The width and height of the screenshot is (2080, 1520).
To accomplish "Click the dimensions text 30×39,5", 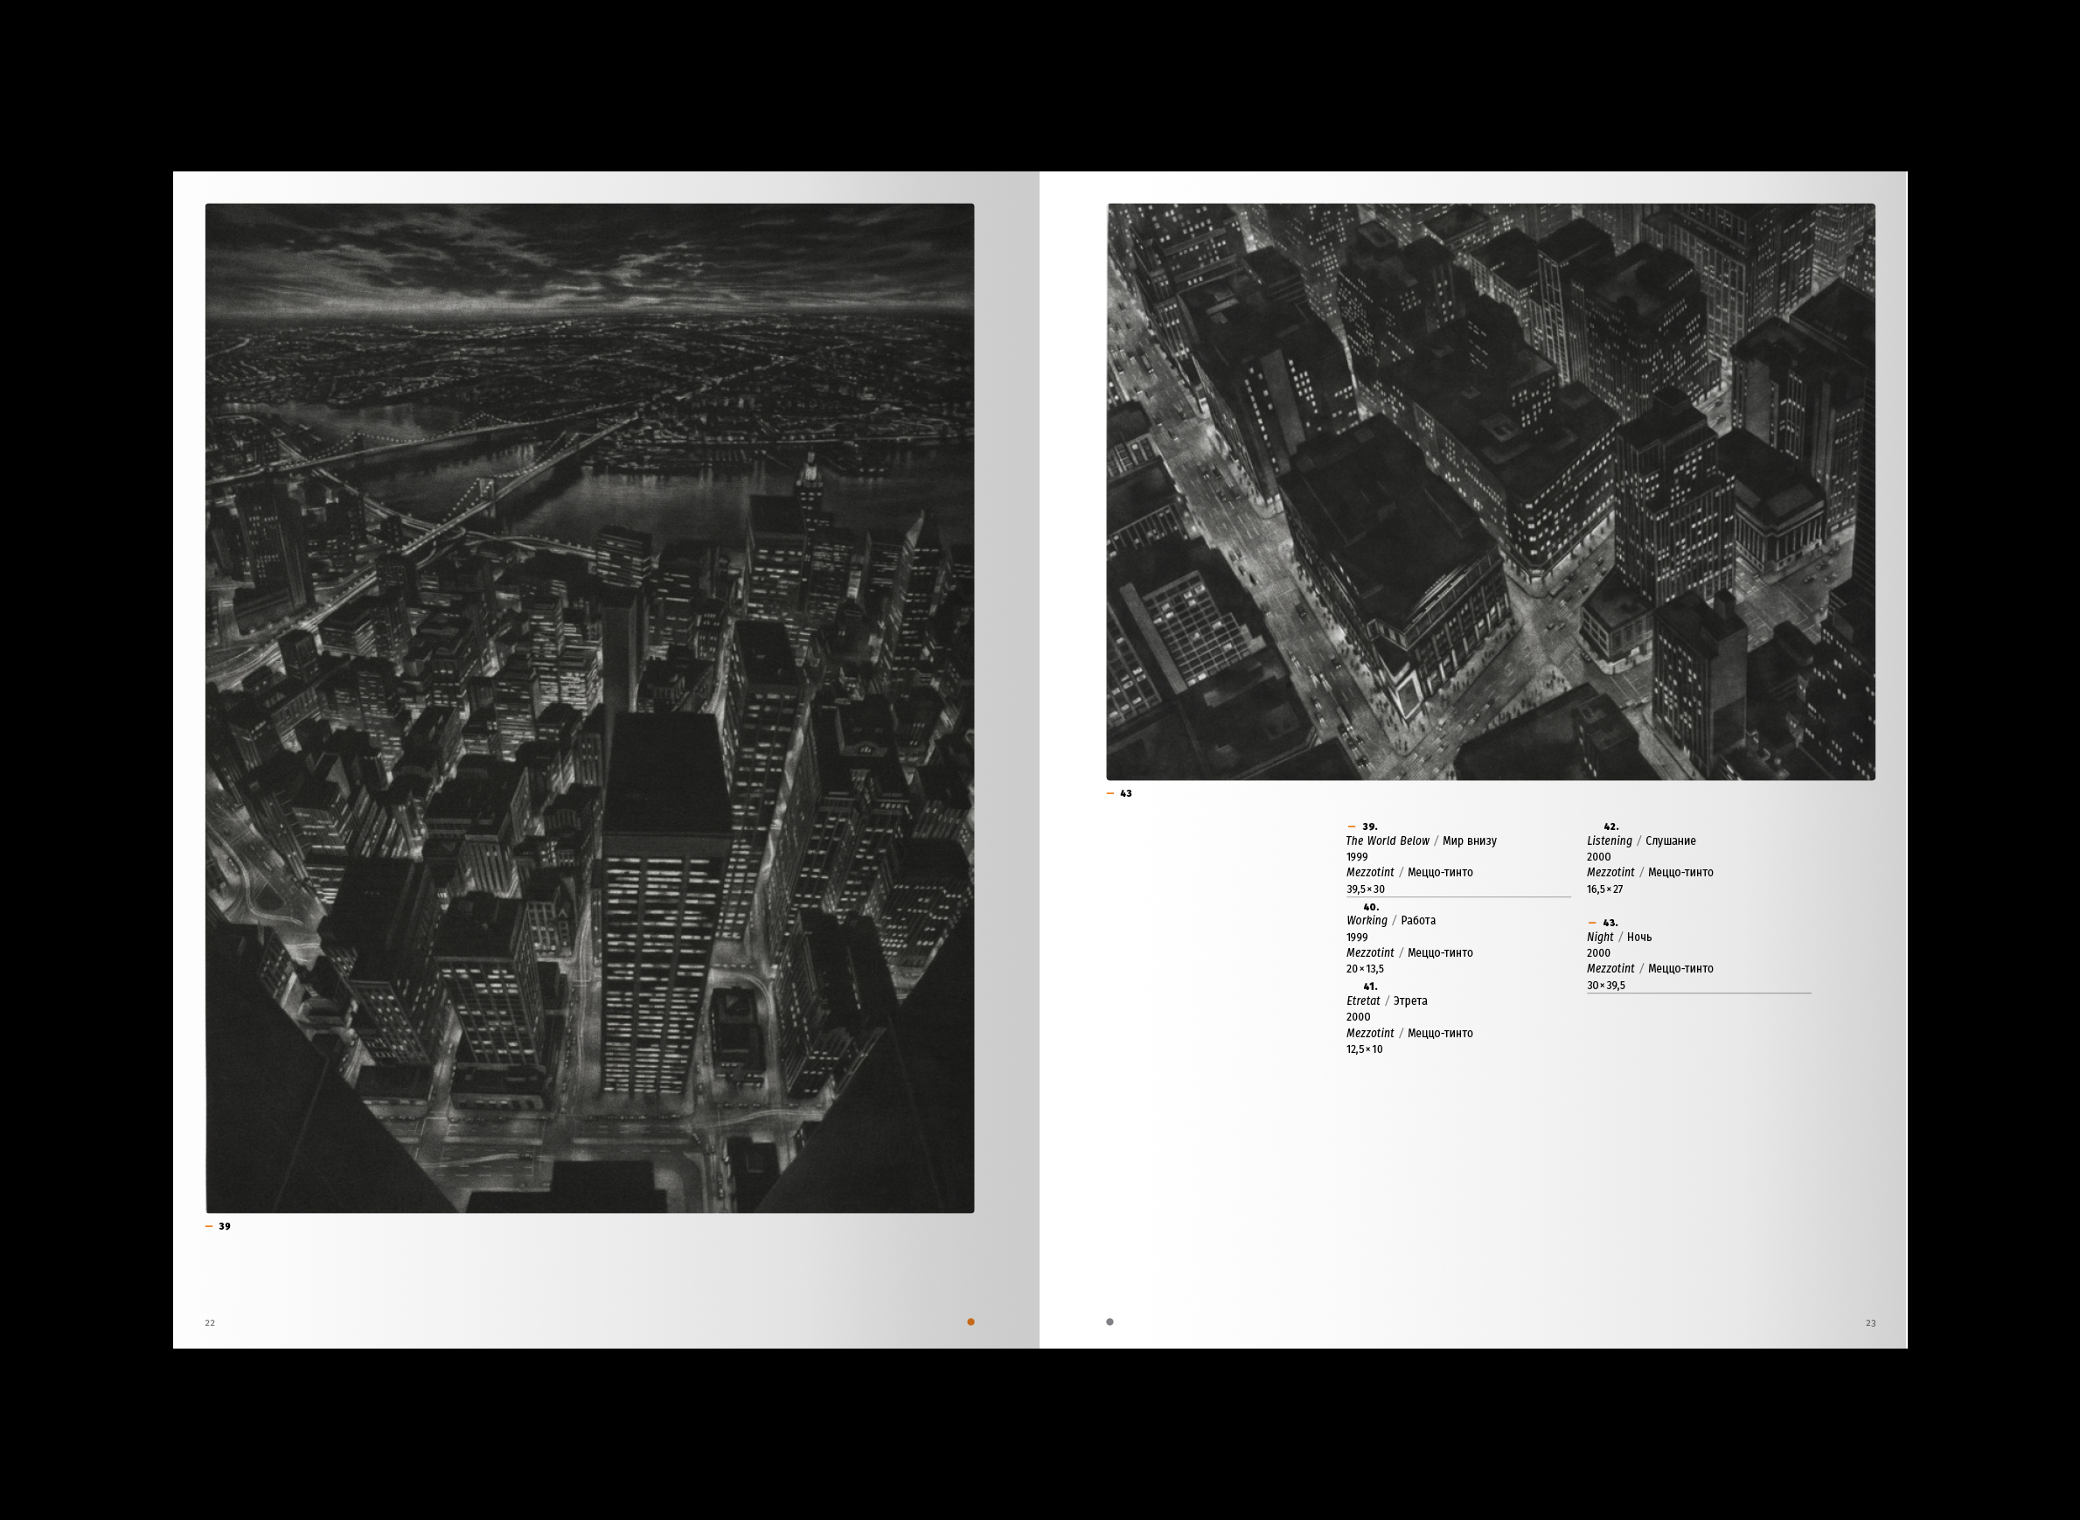I will tap(1605, 986).
